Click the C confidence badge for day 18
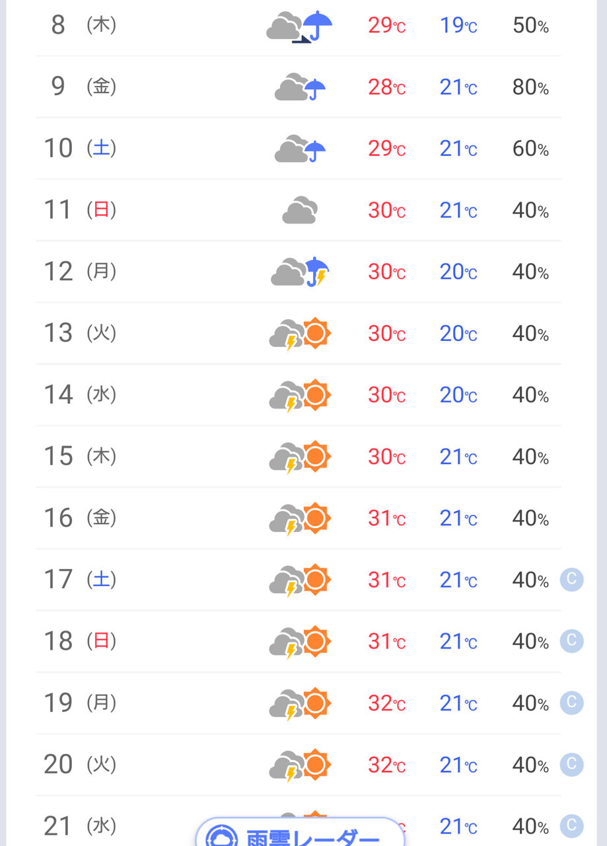The width and height of the screenshot is (607, 846). [x=571, y=641]
